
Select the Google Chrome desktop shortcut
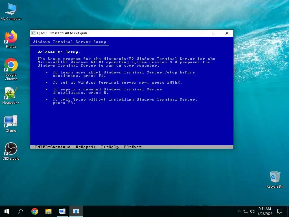[11, 69]
